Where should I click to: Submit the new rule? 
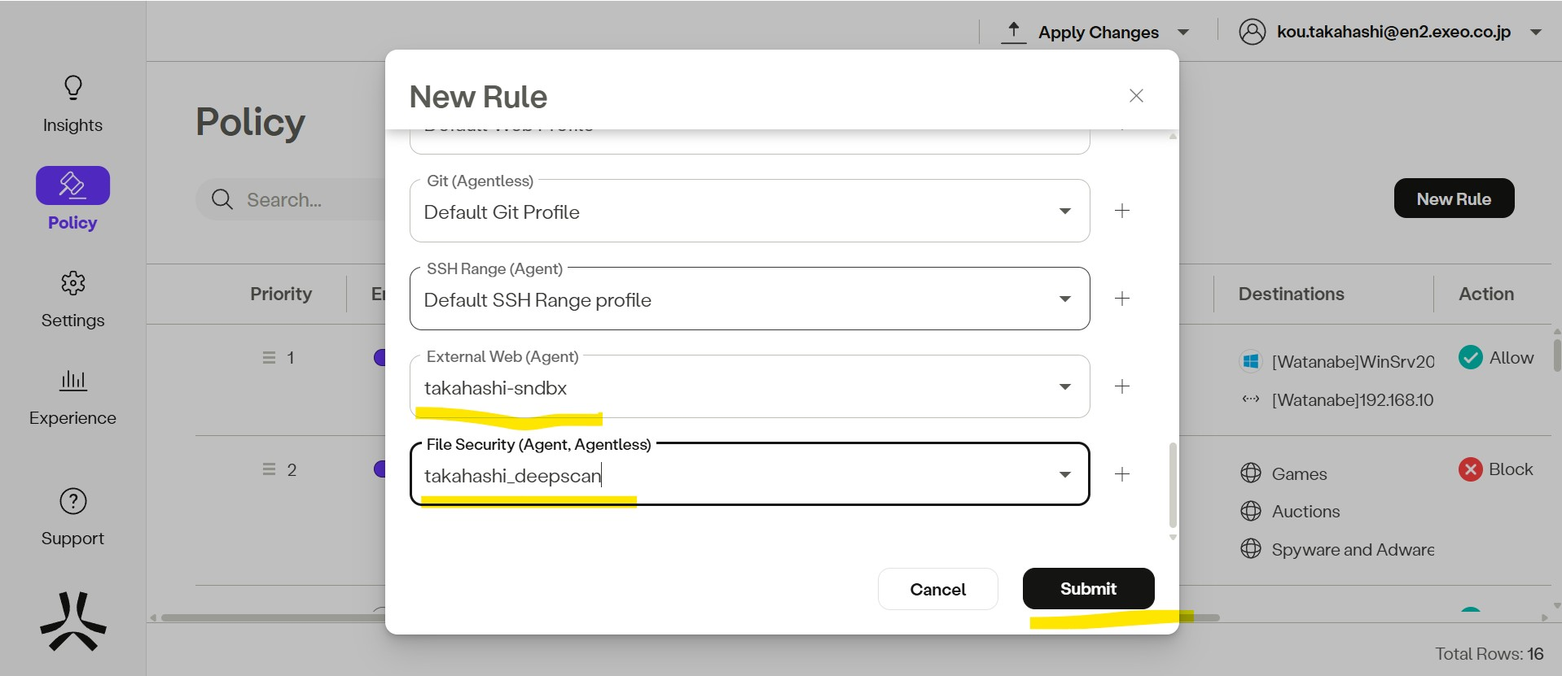[1088, 589]
